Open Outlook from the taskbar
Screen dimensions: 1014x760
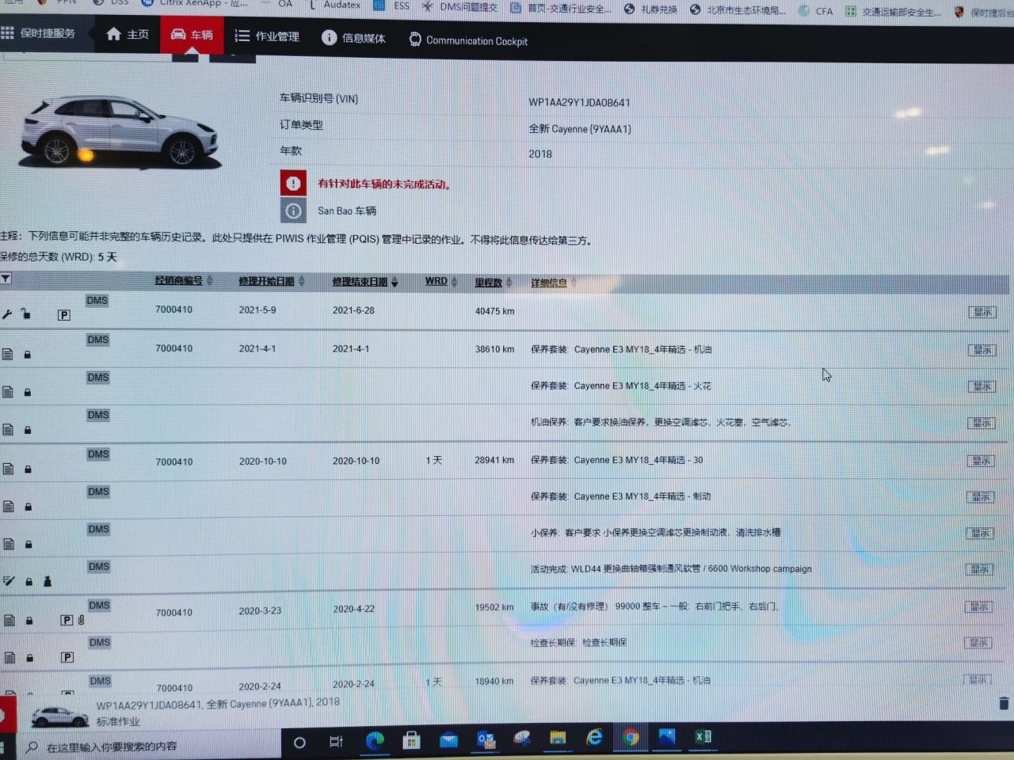click(486, 739)
